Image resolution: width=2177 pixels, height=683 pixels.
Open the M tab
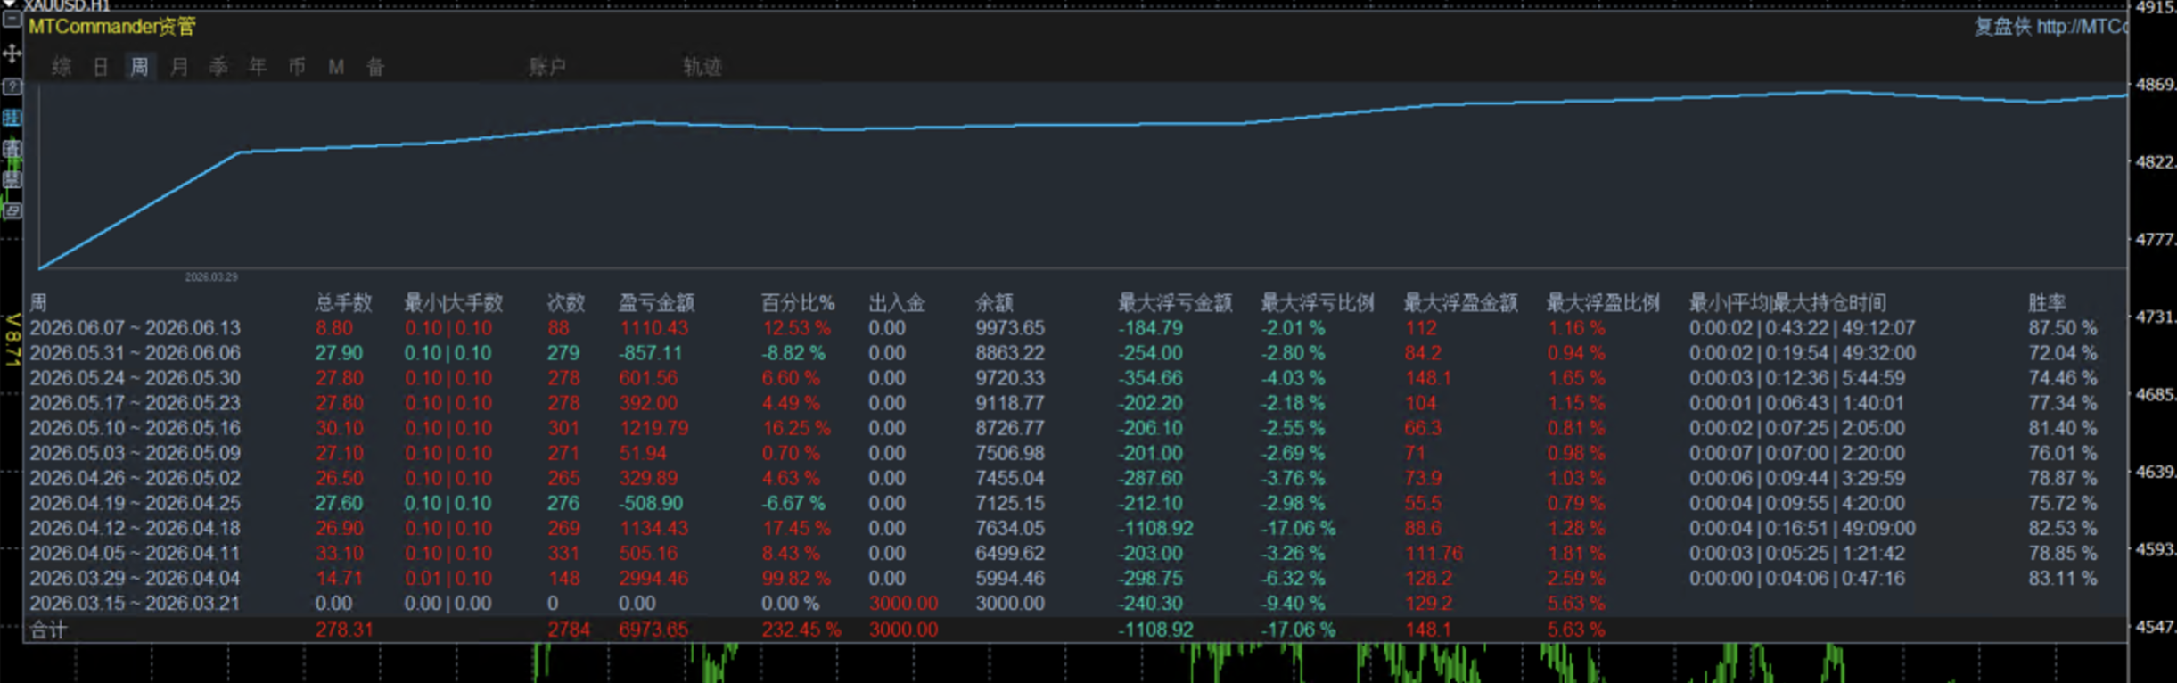tap(336, 67)
